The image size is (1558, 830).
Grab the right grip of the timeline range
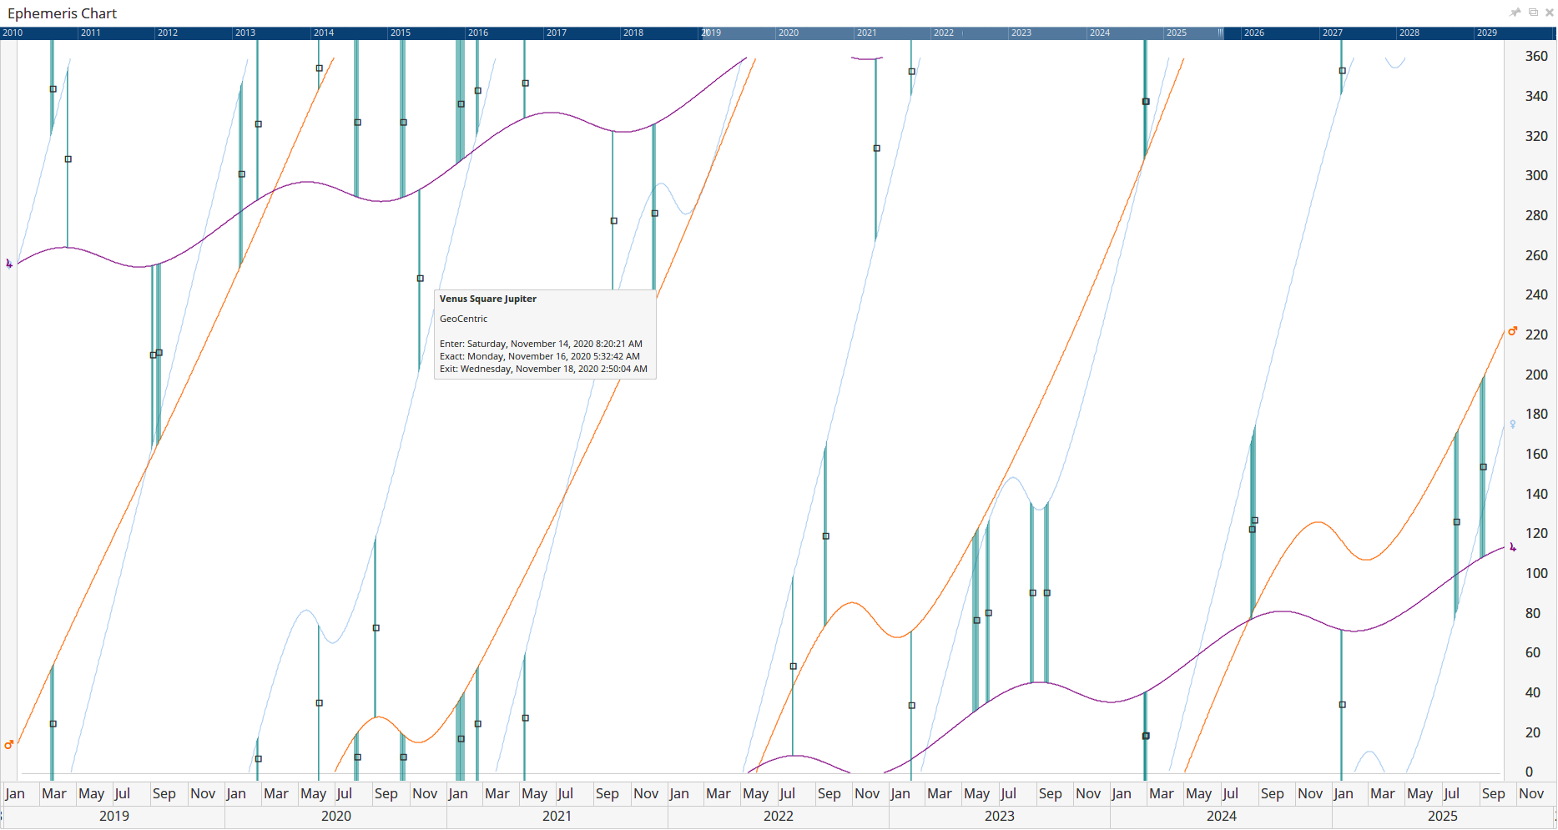click(x=1221, y=33)
